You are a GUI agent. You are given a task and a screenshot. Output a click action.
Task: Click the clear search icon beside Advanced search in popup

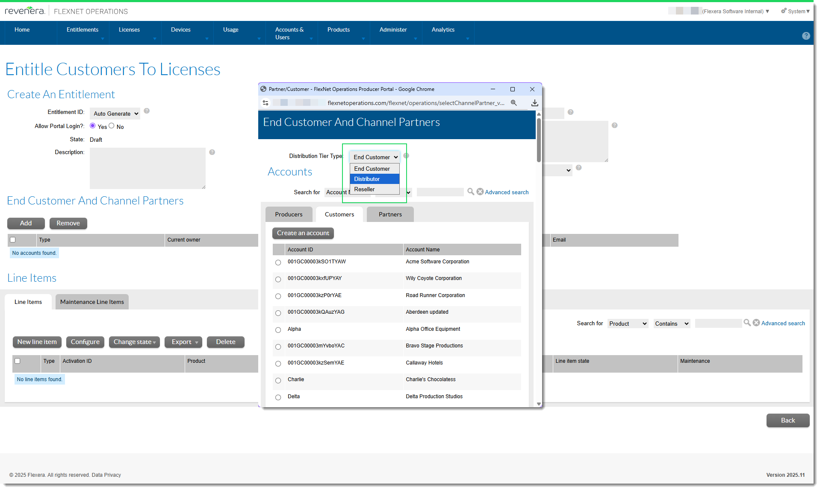point(480,192)
